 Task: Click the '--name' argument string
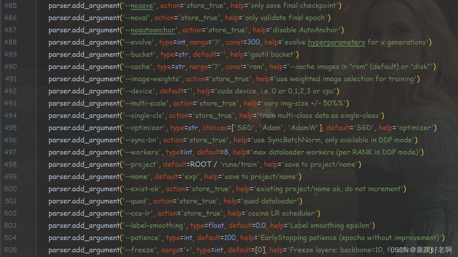tap(137, 176)
